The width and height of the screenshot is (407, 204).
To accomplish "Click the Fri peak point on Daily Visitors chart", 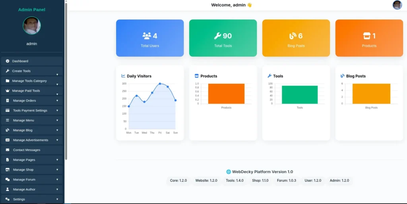I will (160, 84).
